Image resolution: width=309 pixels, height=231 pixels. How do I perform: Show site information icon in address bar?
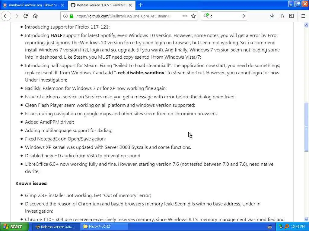tap(65, 16)
